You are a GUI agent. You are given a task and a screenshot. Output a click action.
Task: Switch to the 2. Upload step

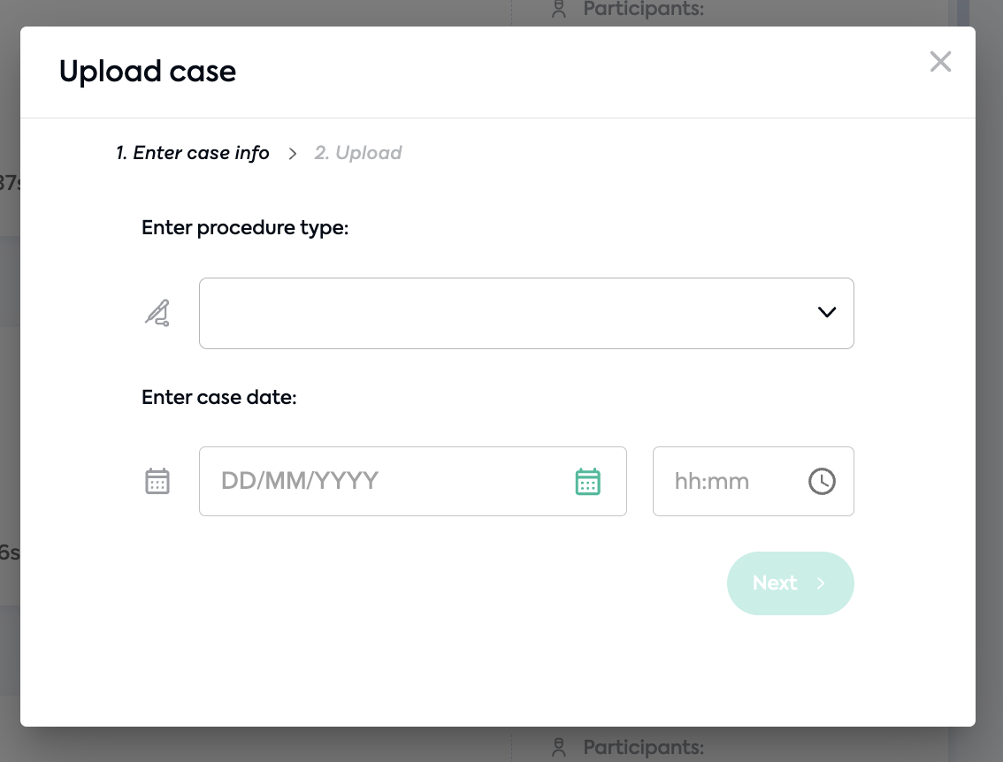(358, 153)
